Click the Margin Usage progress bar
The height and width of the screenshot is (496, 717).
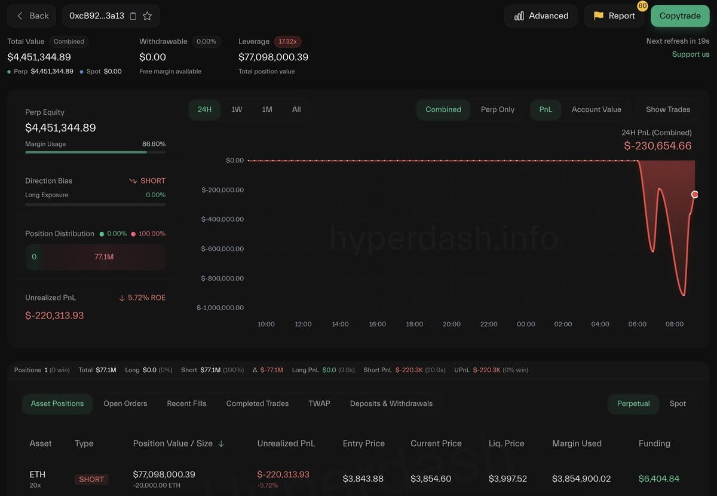[96, 152]
